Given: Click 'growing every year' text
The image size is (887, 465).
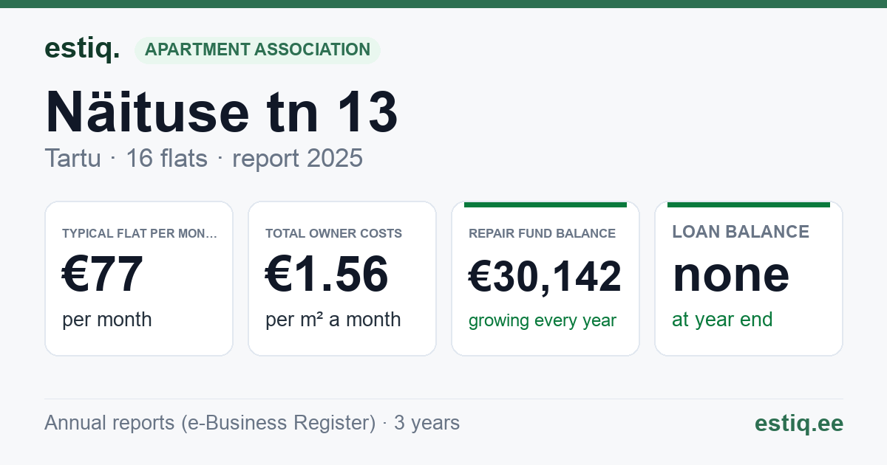Looking at the screenshot, I should tap(543, 321).
